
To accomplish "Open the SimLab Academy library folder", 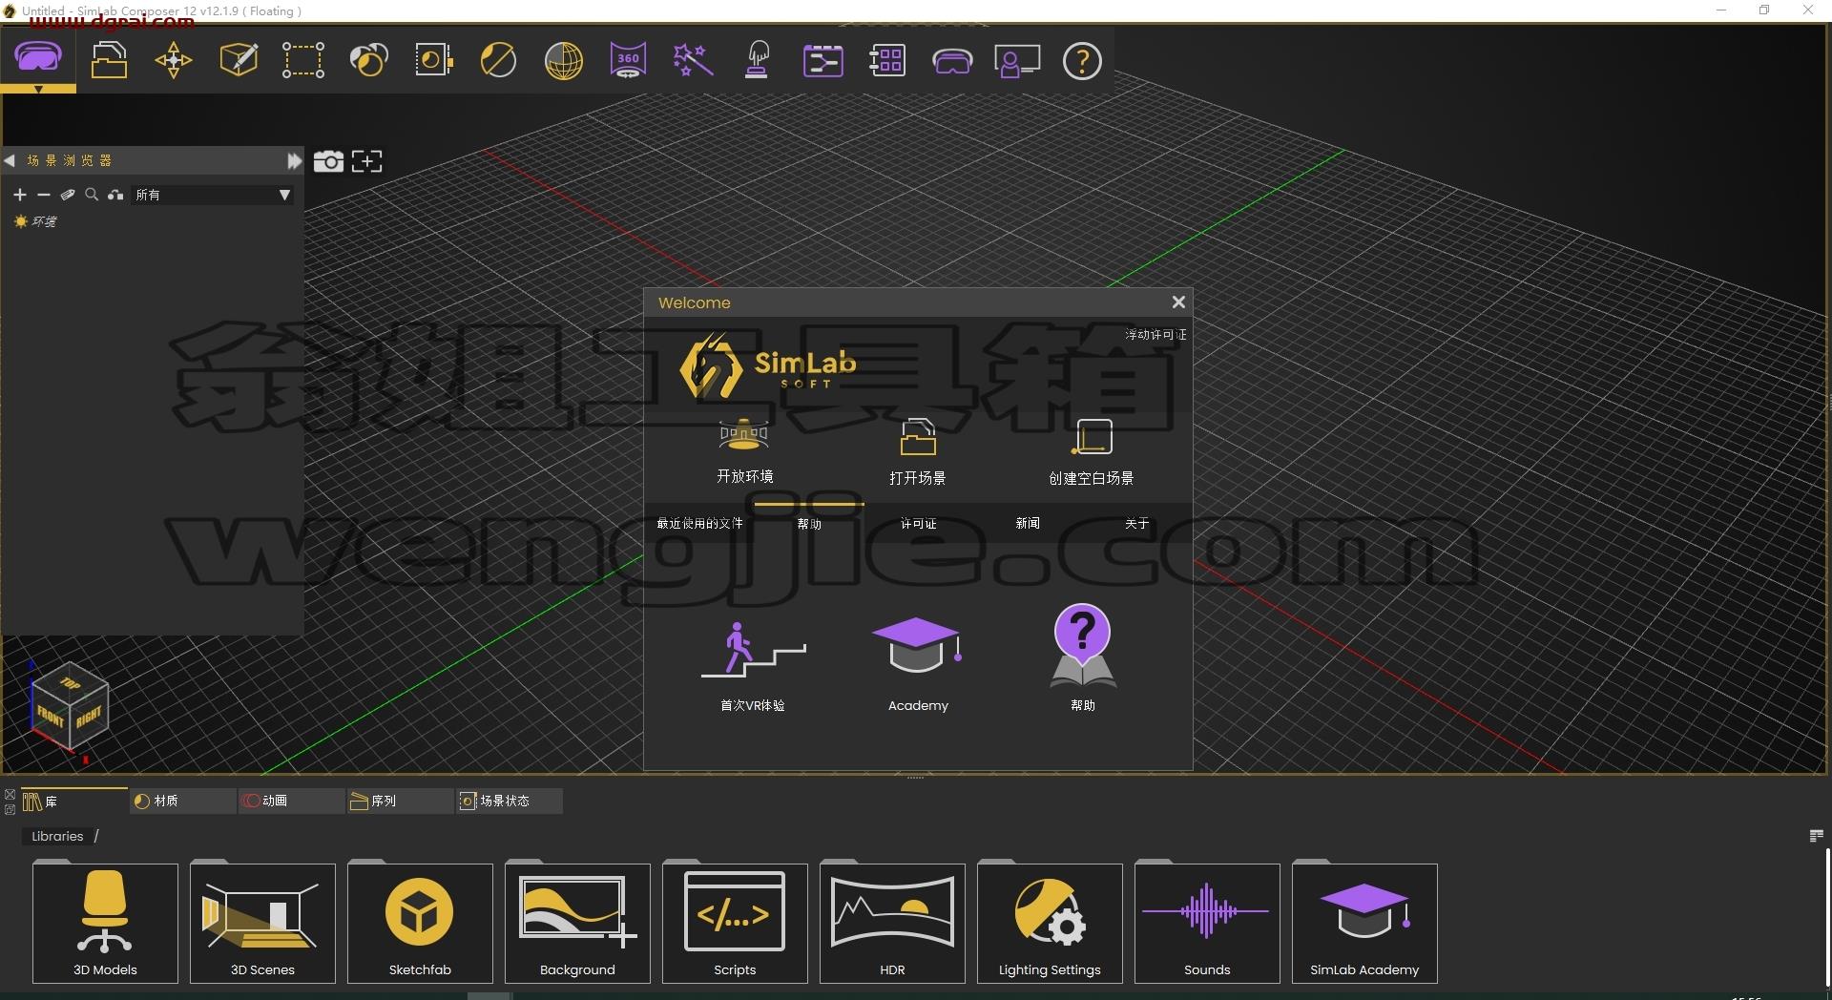I will point(1364,923).
